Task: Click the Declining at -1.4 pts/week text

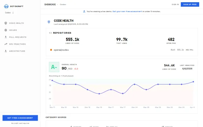Action: point(61,76)
